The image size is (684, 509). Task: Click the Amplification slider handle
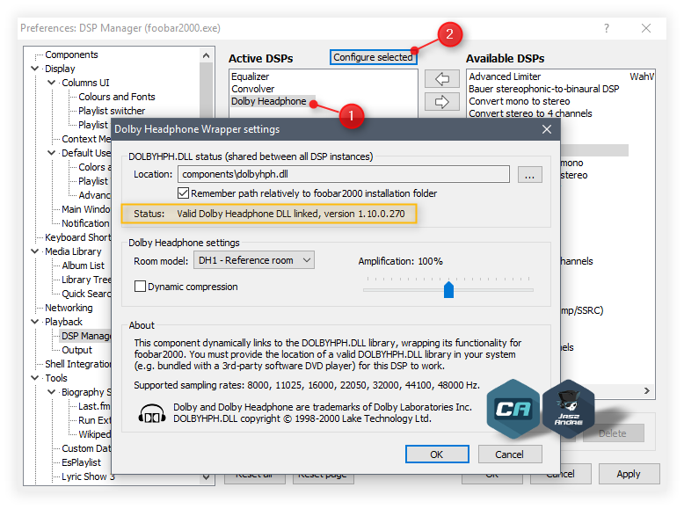(448, 290)
